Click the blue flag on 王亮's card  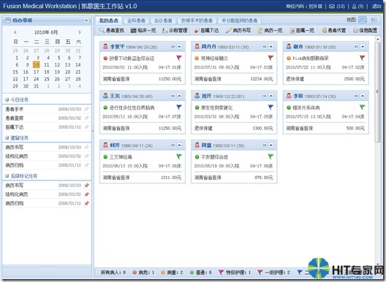pos(179,107)
